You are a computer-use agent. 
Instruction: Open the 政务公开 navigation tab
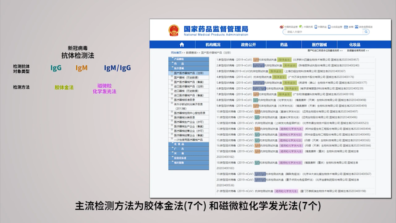pyautogui.click(x=248, y=45)
